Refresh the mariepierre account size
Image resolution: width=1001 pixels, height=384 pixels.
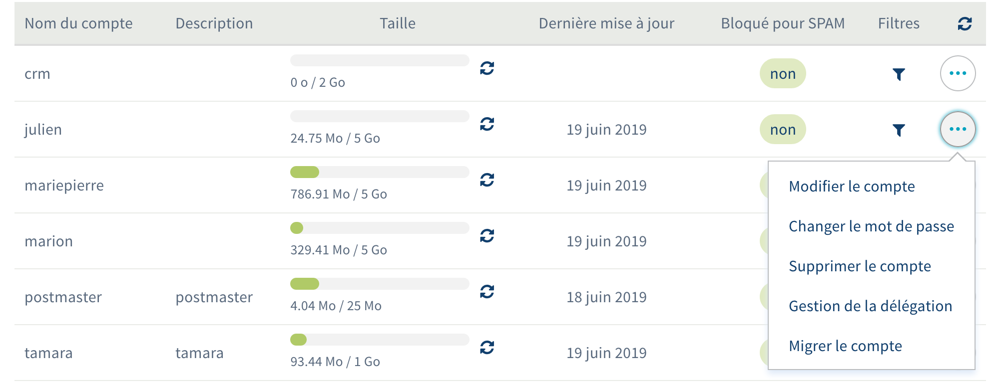point(487,180)
